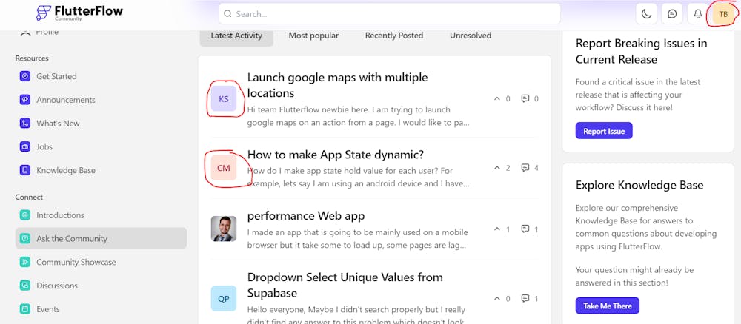The width and height of the screenshot is (741, 324).
Task: Upvote the performance Web app post
Action: (x=496, y=229)
